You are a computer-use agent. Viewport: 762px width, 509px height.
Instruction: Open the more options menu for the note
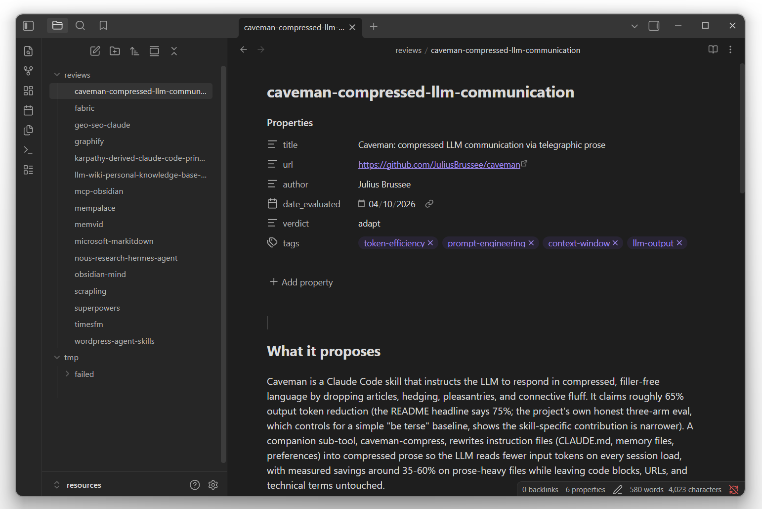[x=730, y=49]
